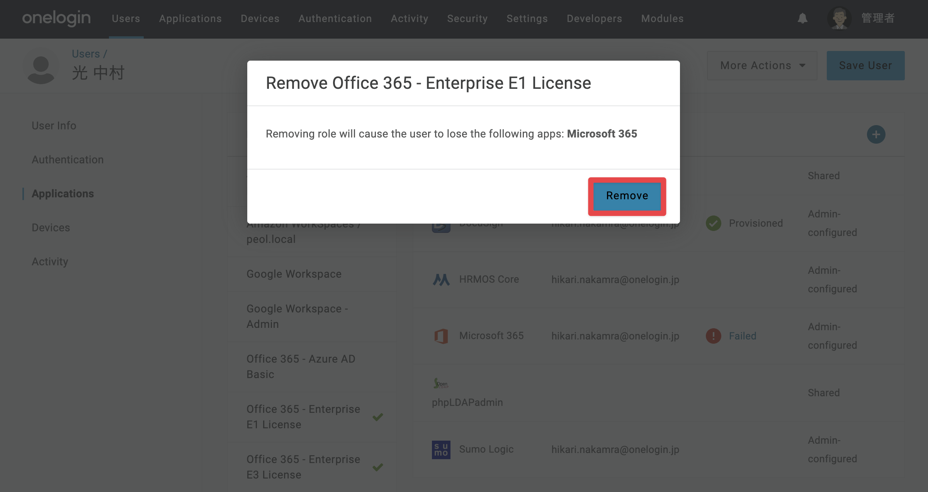Click Sumo Logic's Admin-configured label
The image size is (928, 492).
[833, 450]
